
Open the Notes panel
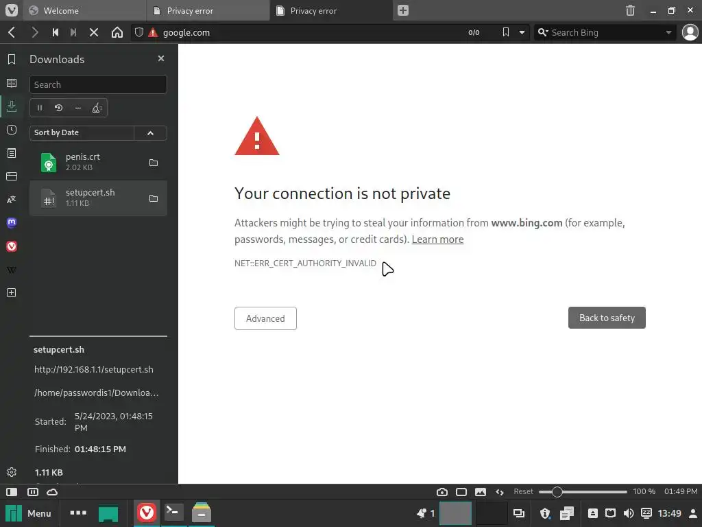pos(12,153)
